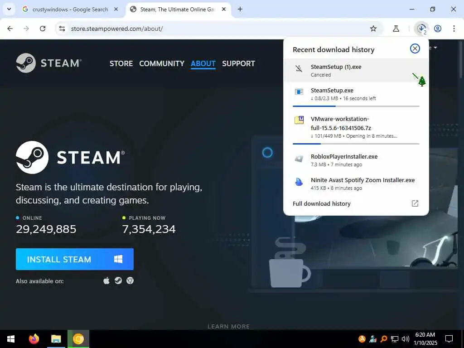The image size is (464, 348).
Task: Click the Chrome taskbar icon
Action: [78, 339]
